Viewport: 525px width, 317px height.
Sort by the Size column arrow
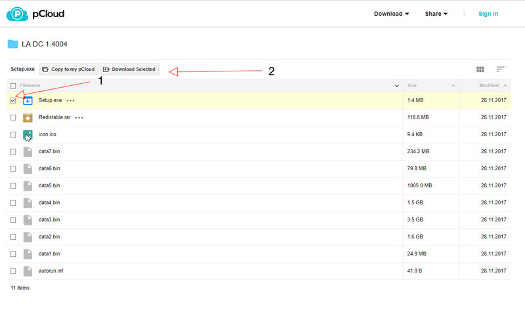coord(453,86)
